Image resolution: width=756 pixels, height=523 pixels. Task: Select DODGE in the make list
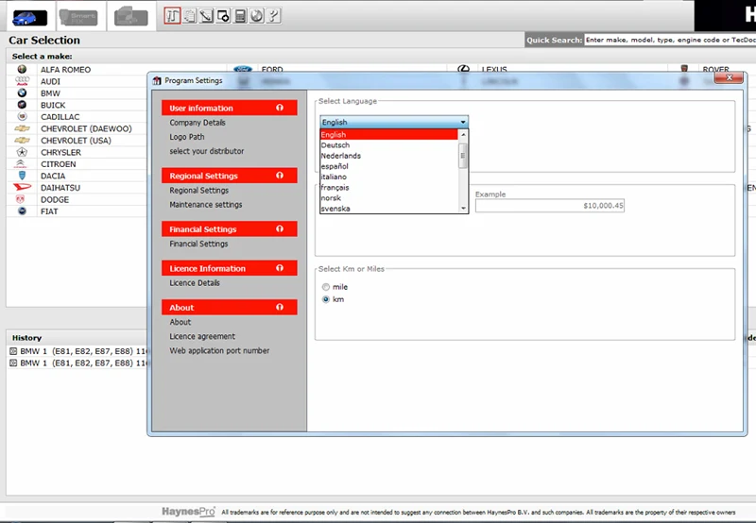tap(55, 199)
